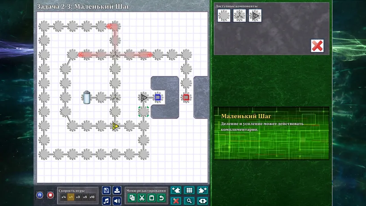Click the splitter gear right of the tank
The width and height of the screenshot is (366, 206).
click(x=115, y=97)
